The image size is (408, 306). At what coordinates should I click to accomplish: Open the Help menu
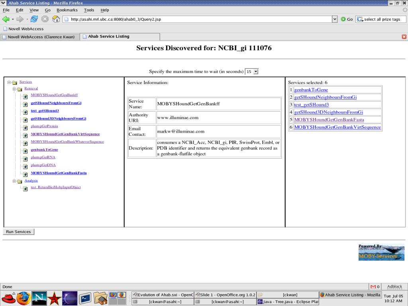click(105, 10)
